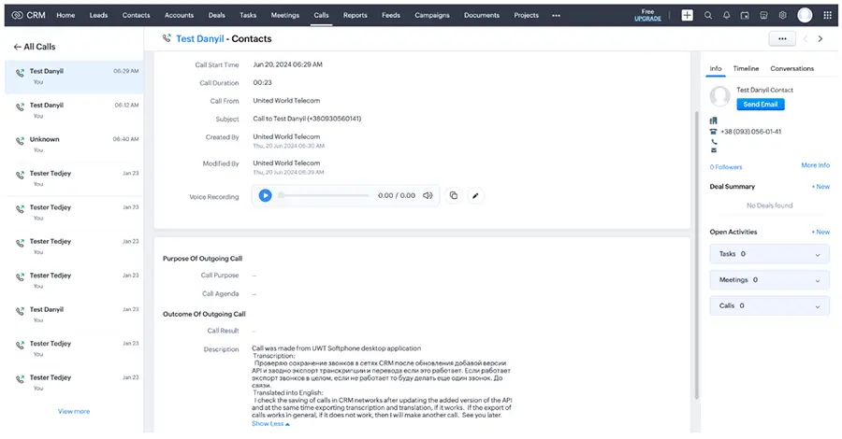Image resolution: width=842 pixels, height=439 pixels.
Task: Open the Unknown call at 06:40 AM
Action: click(74, 144)
